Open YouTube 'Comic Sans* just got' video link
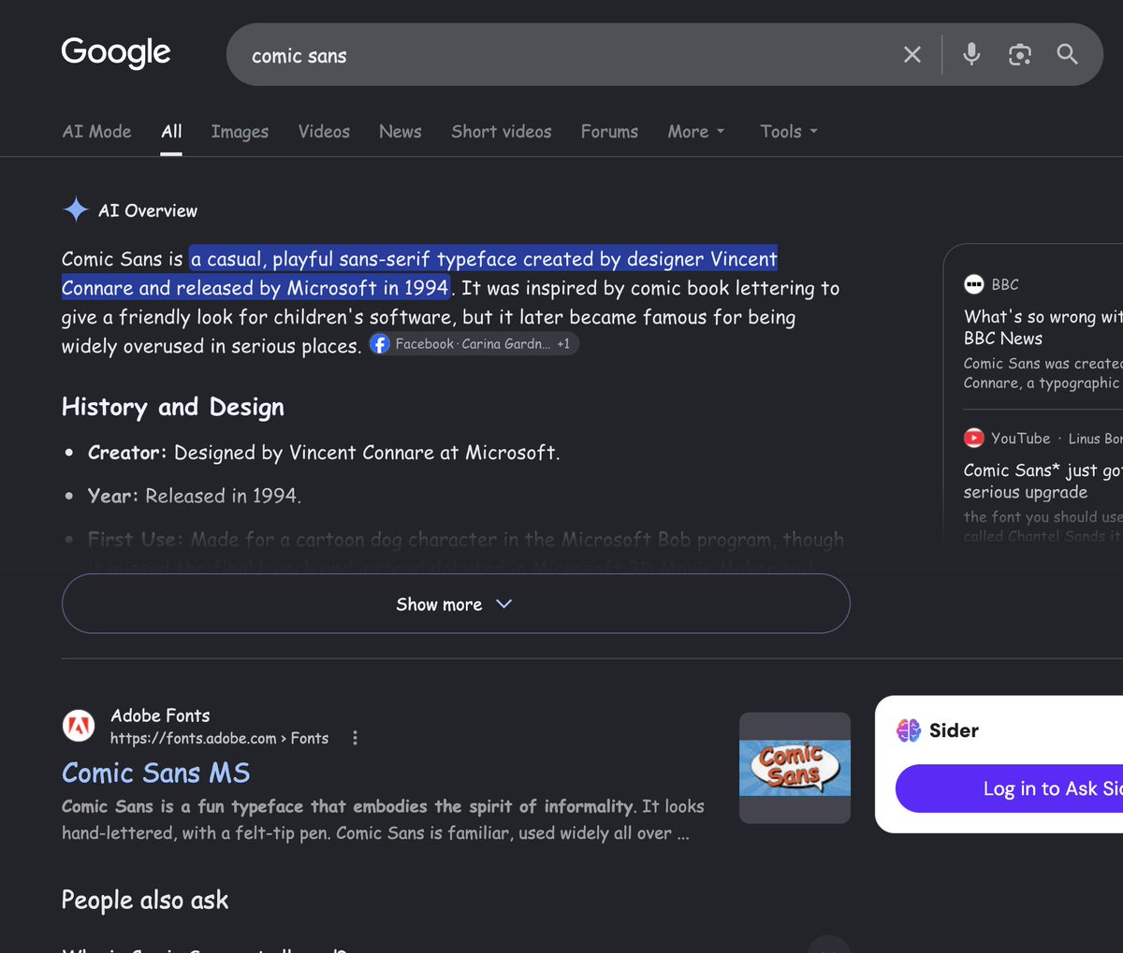Image resolution: width=1123 pixels, height=953 pixels. click(x=1043, y=481)
